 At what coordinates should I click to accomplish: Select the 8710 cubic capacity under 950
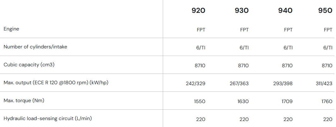point(327,66)
